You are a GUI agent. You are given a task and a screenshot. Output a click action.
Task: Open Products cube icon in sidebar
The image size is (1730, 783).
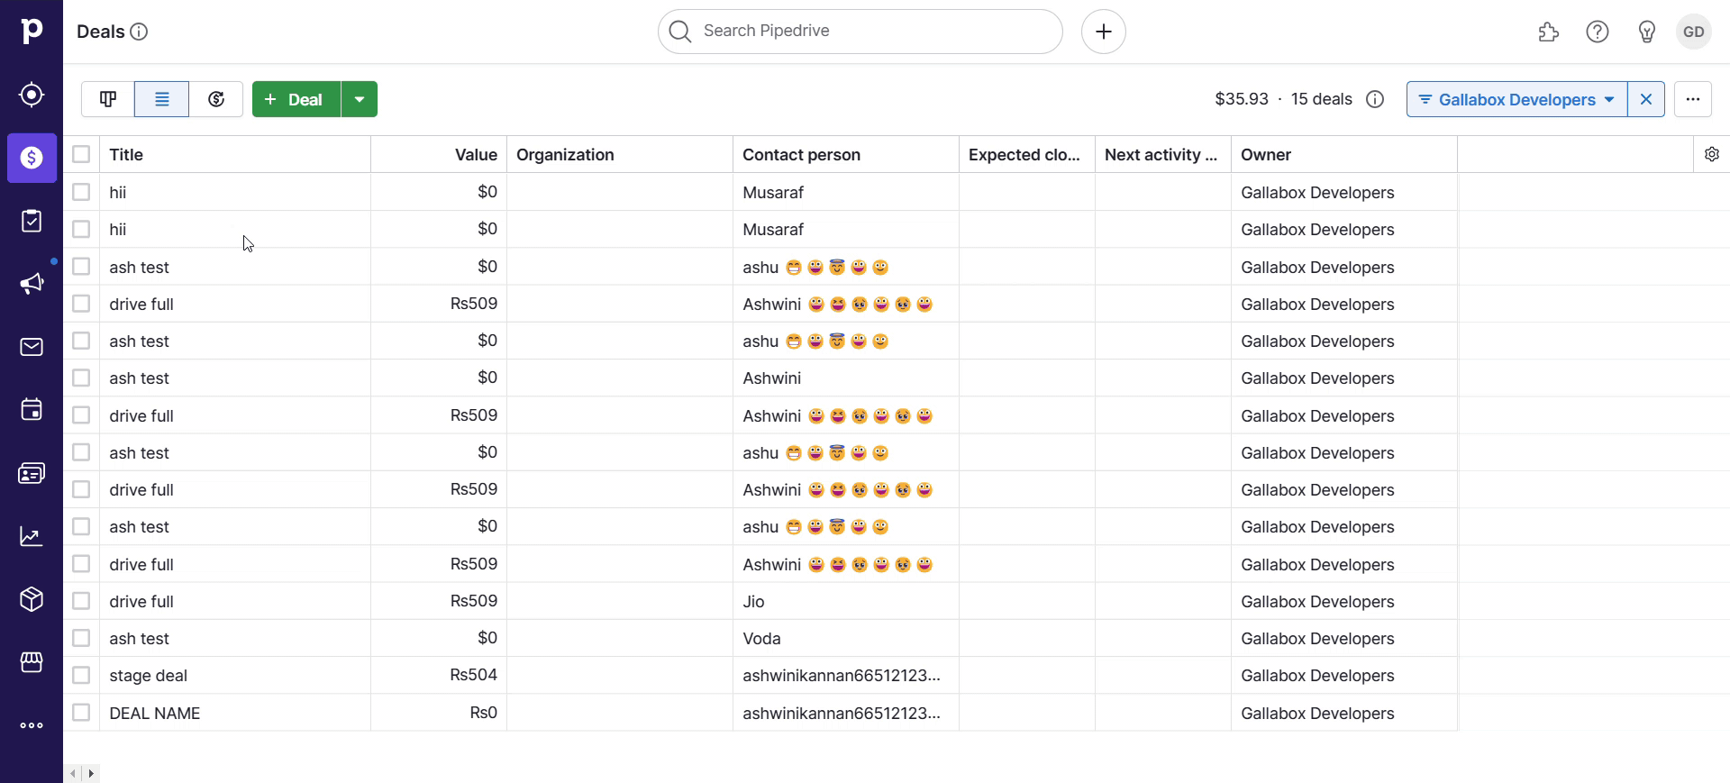(32, 599)
